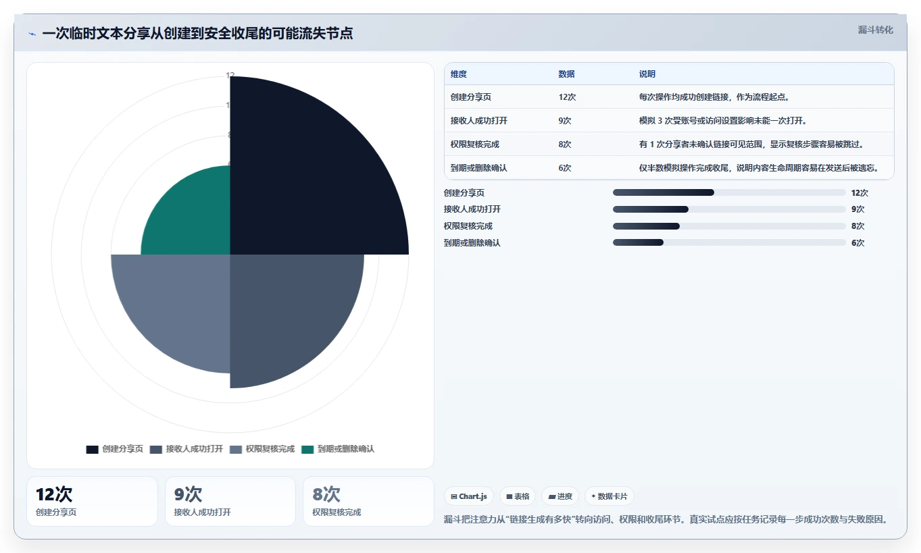Open the 8次 权限复核完成 stat card
Viewport: 921px width, 553px height.
click(368, 501)
